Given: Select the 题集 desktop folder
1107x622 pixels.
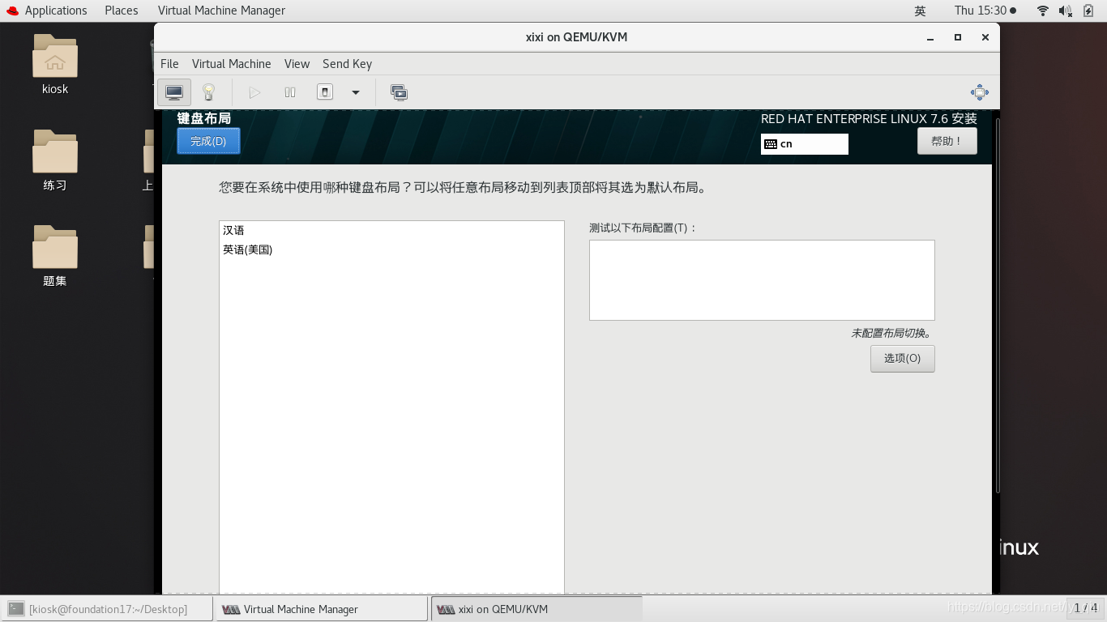Looking at the screenshot, I should [x=55, y=256].
